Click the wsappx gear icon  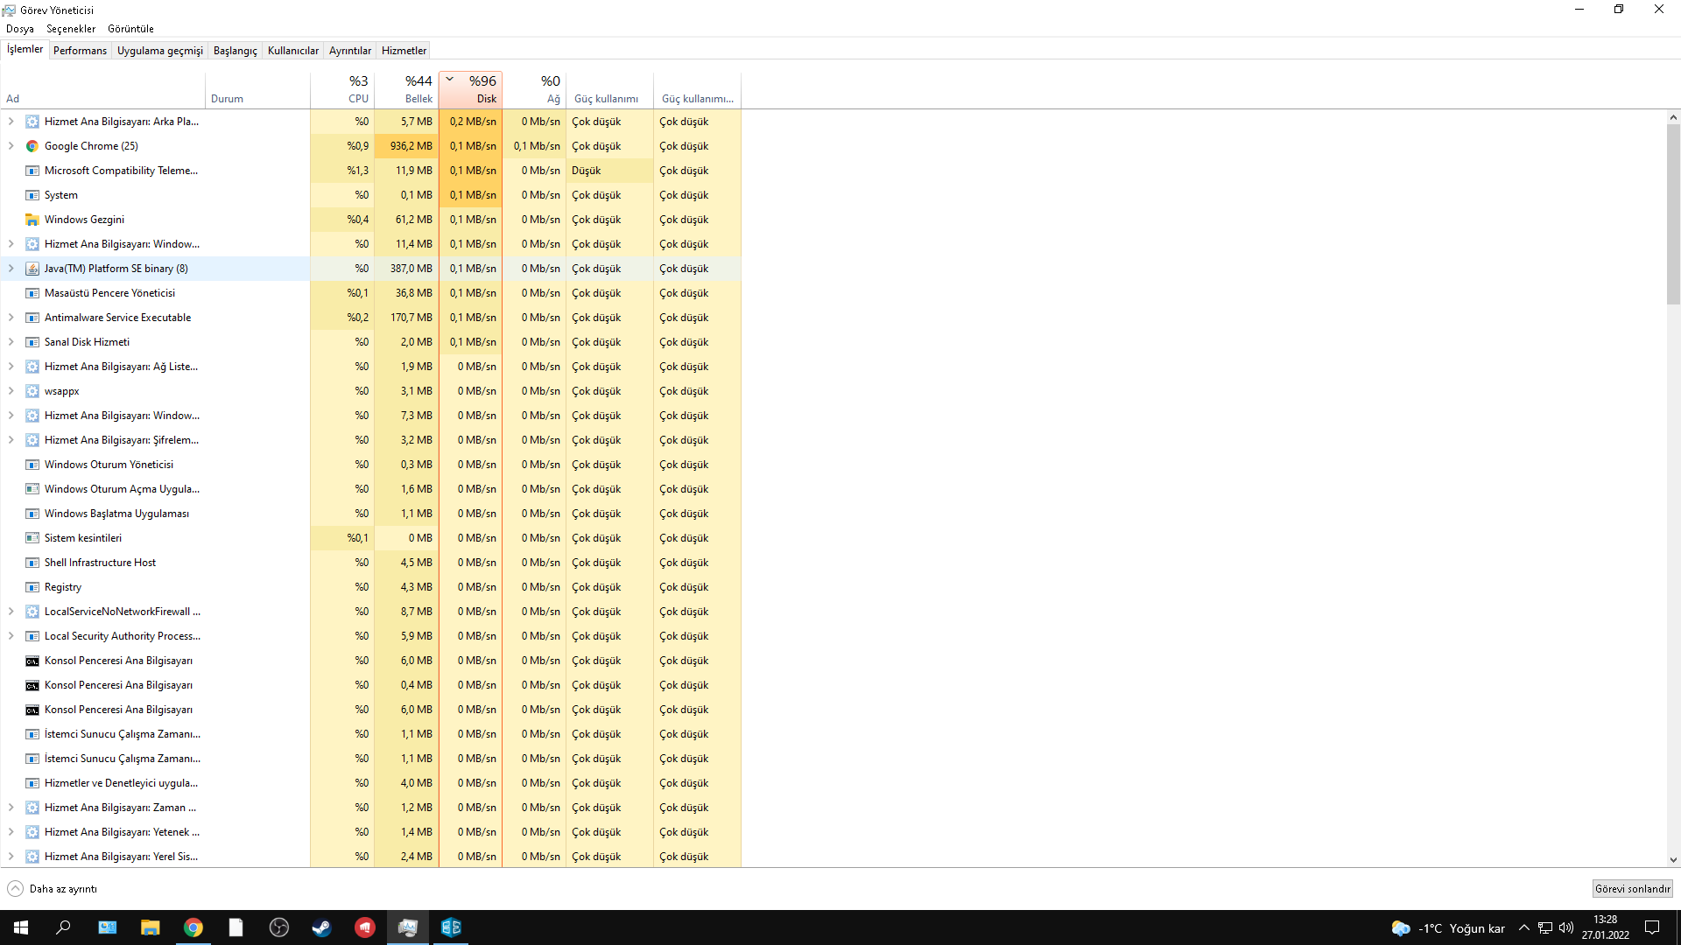click(32, 391)
